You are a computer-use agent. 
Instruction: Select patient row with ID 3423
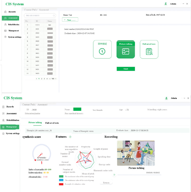click(x=40, y=61)
